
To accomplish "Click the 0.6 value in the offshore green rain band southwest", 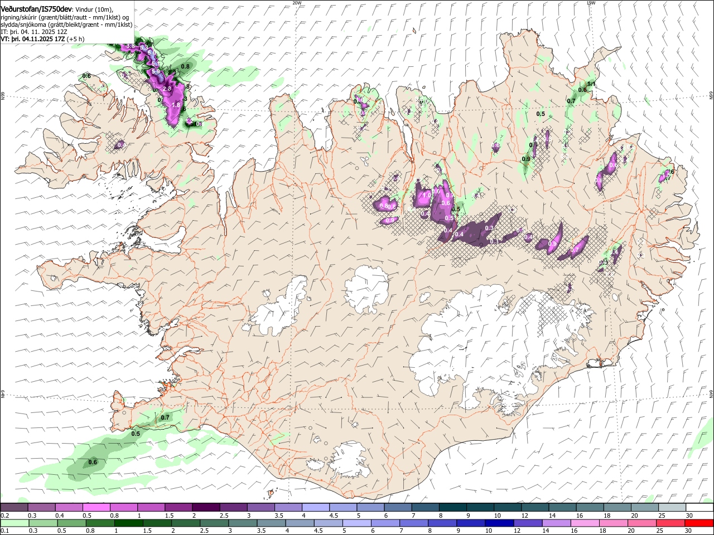I will (x=93, y=462).
